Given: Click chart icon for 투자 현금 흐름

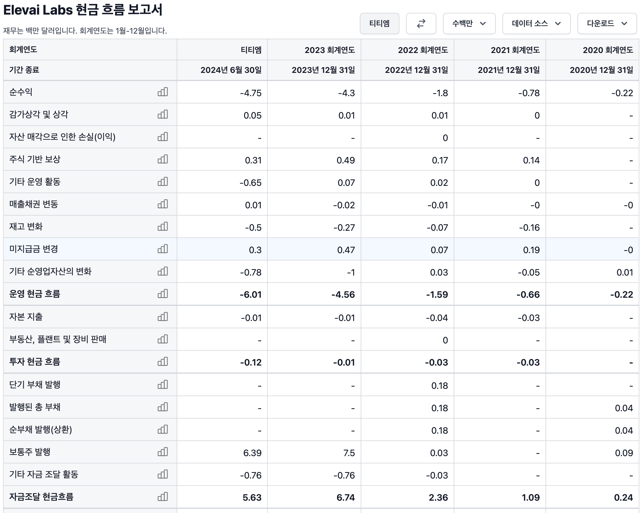Looking at the screenshot, I should pos(162,362).
